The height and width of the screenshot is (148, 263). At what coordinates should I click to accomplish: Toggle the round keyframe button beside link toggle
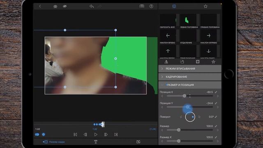(x=44, y=134)
